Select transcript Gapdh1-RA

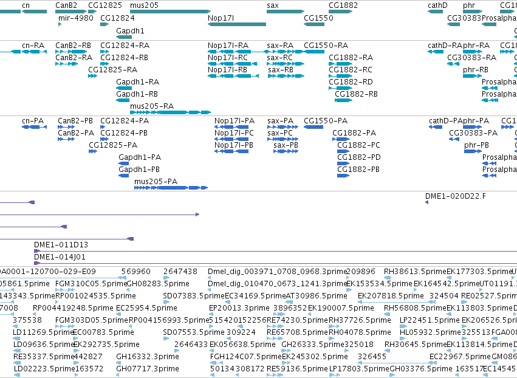(x=137, y=81)
